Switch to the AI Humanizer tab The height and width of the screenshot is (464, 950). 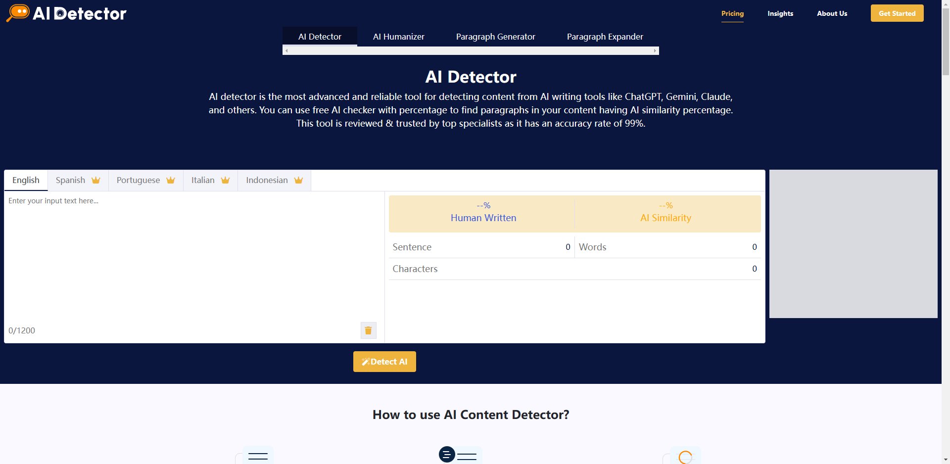398,36
